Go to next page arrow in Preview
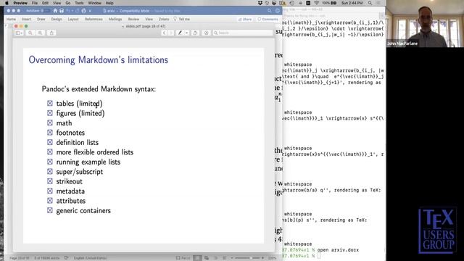This screenshot has width=464, height=261. click(x=171, y=33)
